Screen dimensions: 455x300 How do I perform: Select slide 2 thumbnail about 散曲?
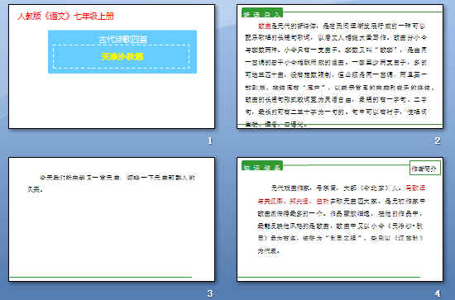point(340,66)
